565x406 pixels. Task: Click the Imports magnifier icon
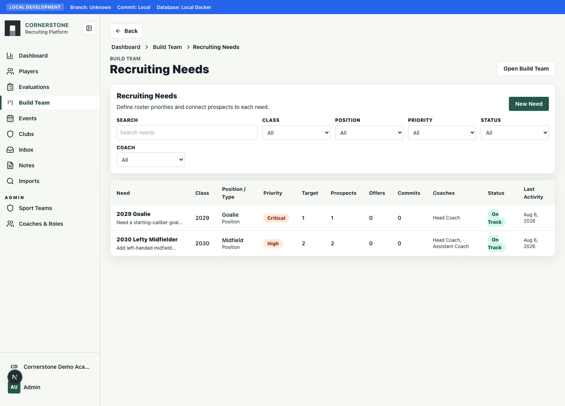coord(10,181)
